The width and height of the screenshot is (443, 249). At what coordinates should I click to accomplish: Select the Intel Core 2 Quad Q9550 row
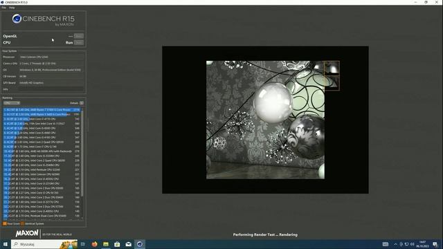(42, 142)
